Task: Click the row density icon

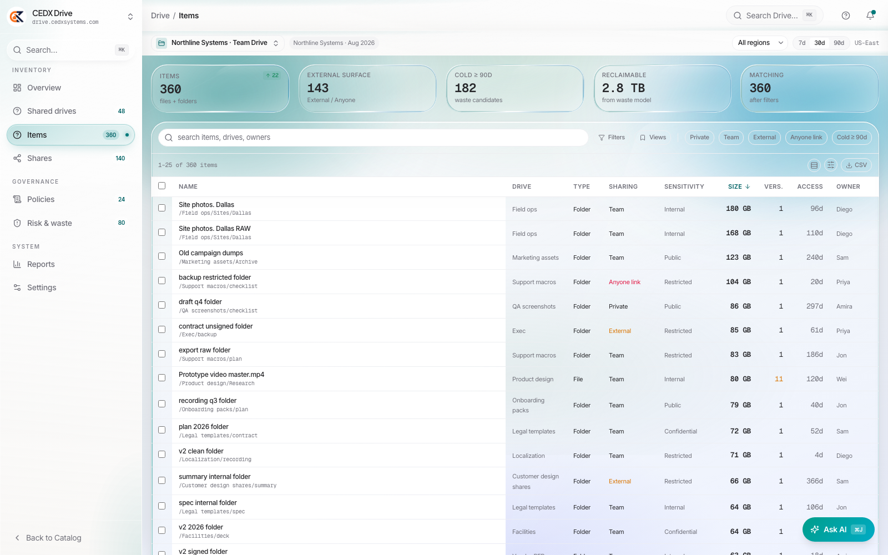Action: pos(814,165)
